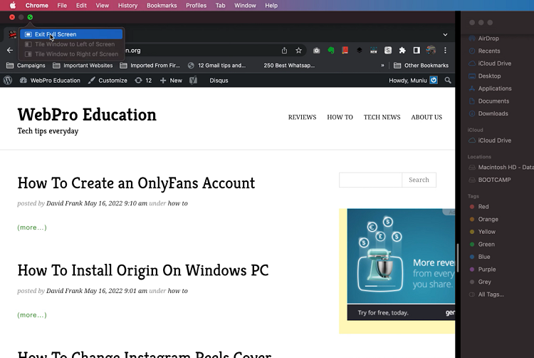The height and width of the screenshot is (358, 534).
Task: Open the tab search dropdown arrow
Action: (x=445, y=34)
